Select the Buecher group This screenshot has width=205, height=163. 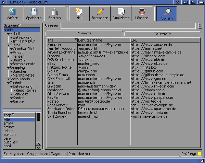point(20,71)
